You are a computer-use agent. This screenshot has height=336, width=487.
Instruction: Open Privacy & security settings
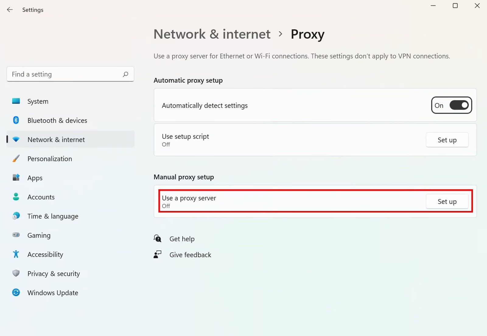point(54,274)
